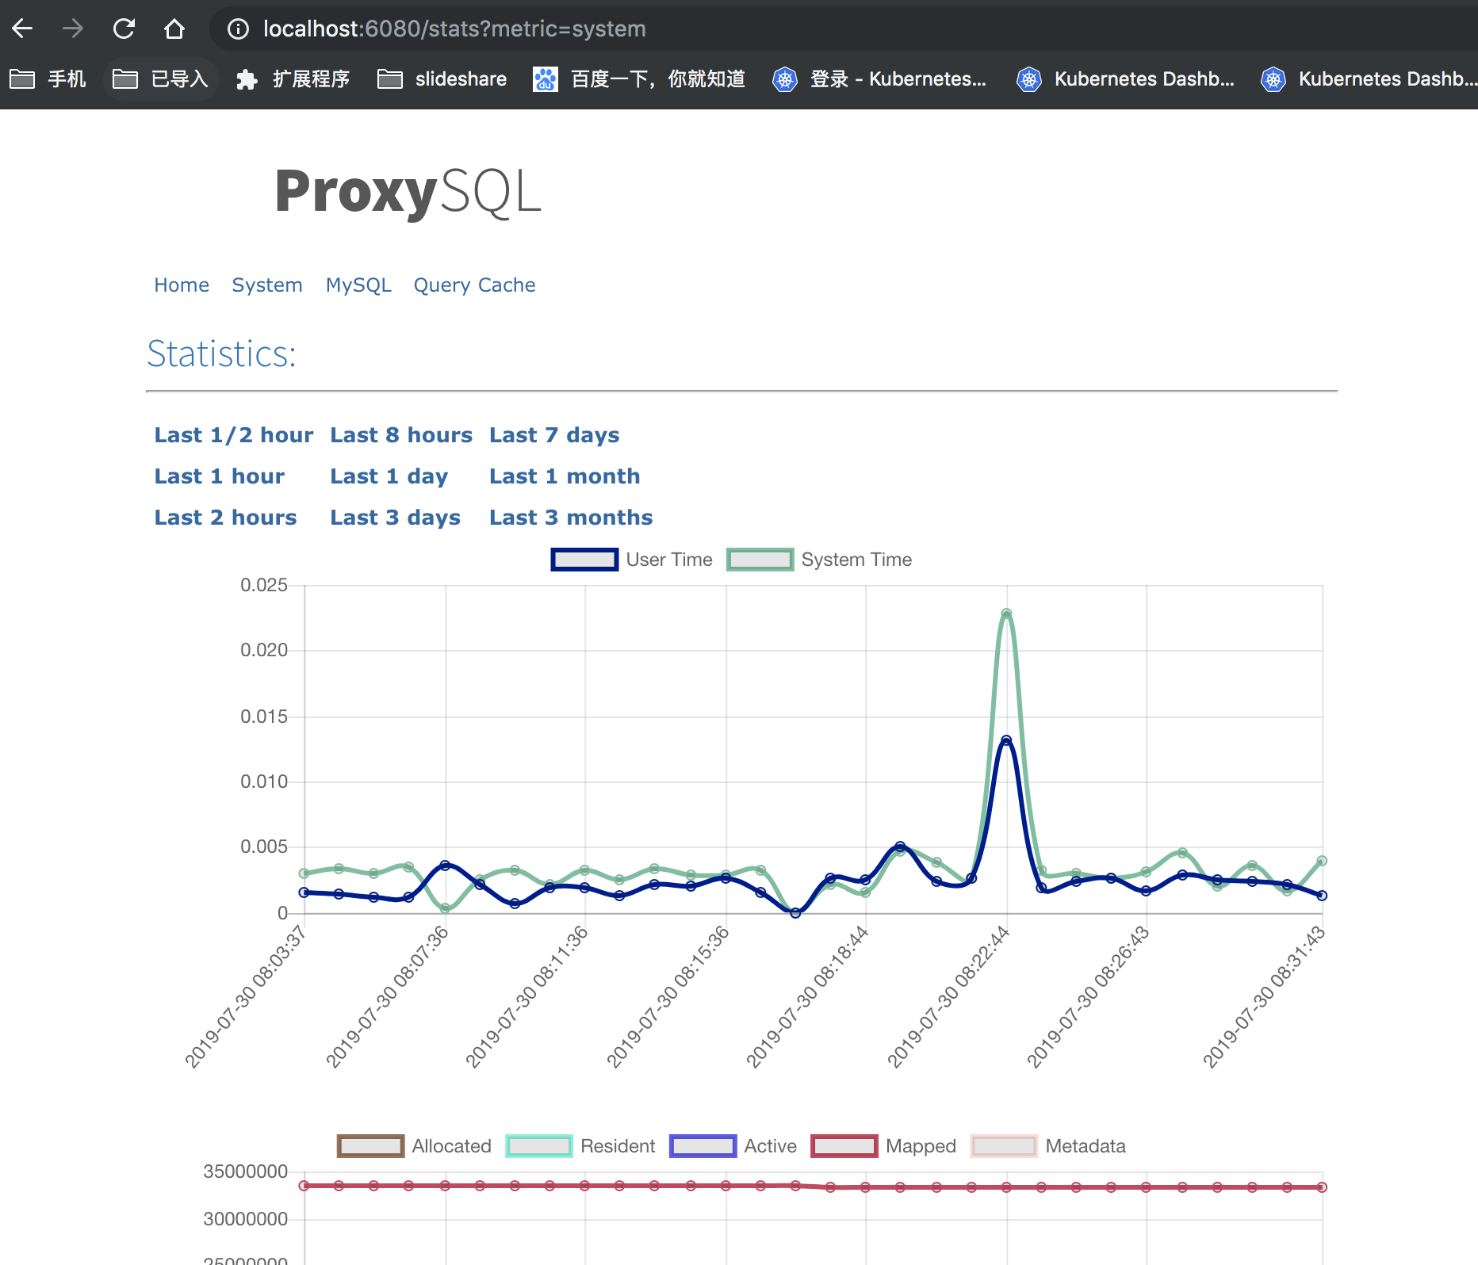Go to the browser home page icon
The width and height of the screenshot is (1478, 1265).
pos(174,29)
